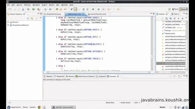195x109 pixels.
Task: Click the Print toolbar icon
Action: [x=23, y=9]
